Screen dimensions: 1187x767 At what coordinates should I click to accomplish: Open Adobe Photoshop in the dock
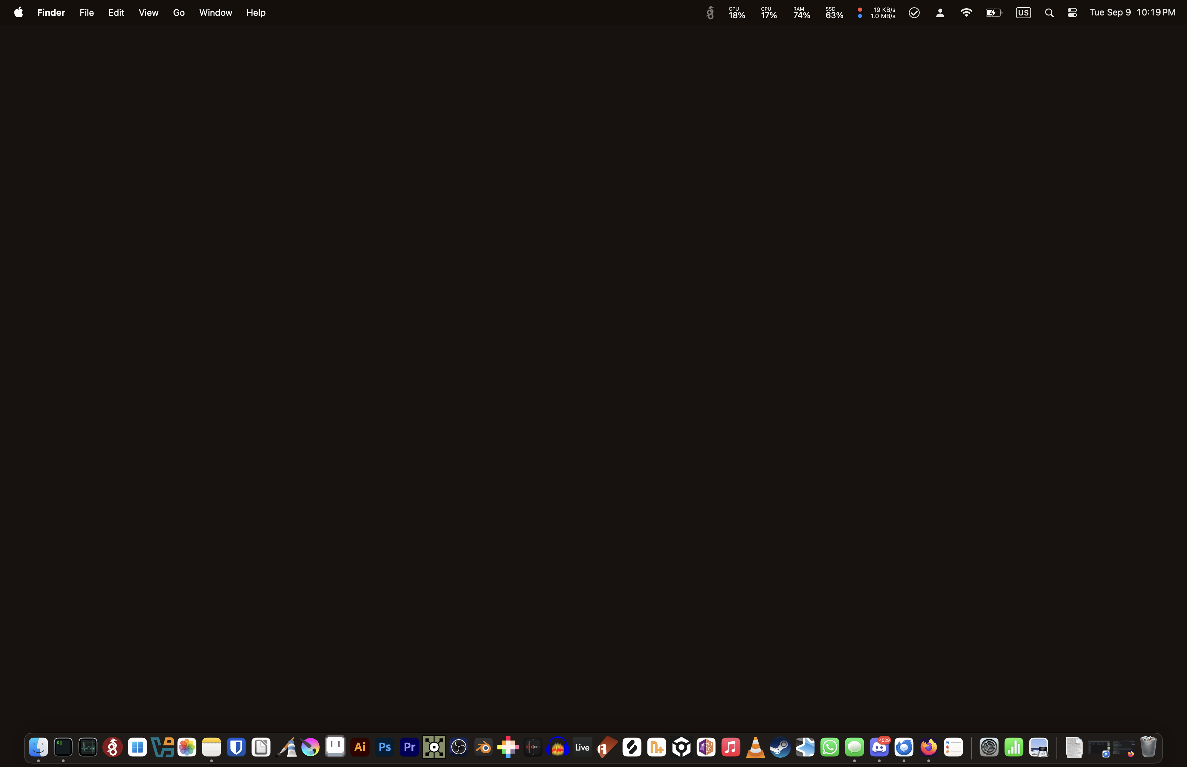385,747
